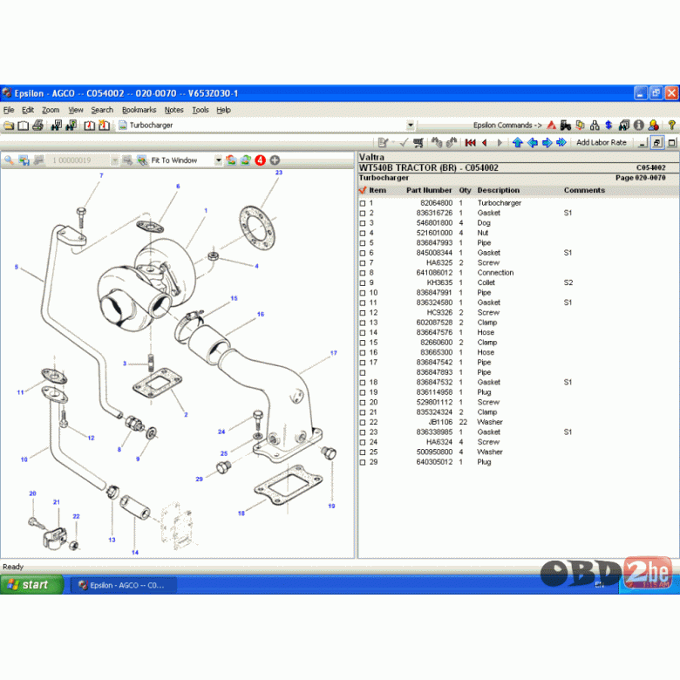Click the restore panel button beside Add Labor Rate
The image size is (680, 680).
(x=657, y=143)
